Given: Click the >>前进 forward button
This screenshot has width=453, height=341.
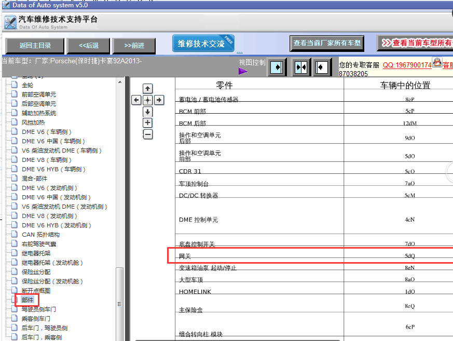Looking at the screenshot, I should (134, 46).
